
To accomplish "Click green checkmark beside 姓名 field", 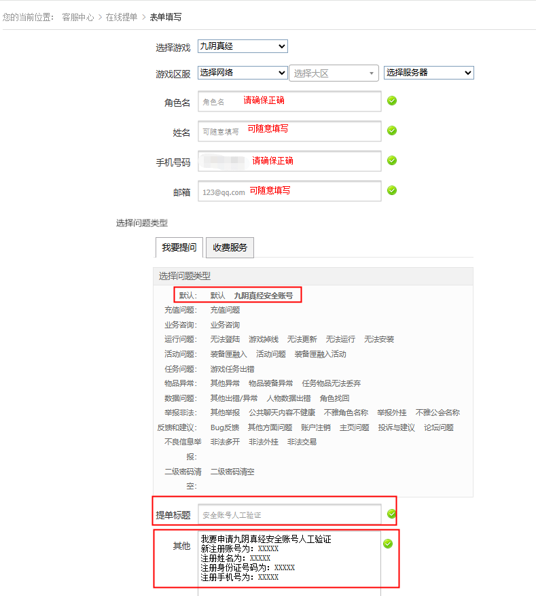I will pos(392,130).
